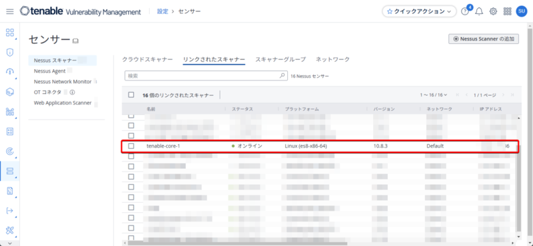The width and height of the screenshot is (533, 246).
Task: Go to previous page of scanner list
Action: (467, 95)
